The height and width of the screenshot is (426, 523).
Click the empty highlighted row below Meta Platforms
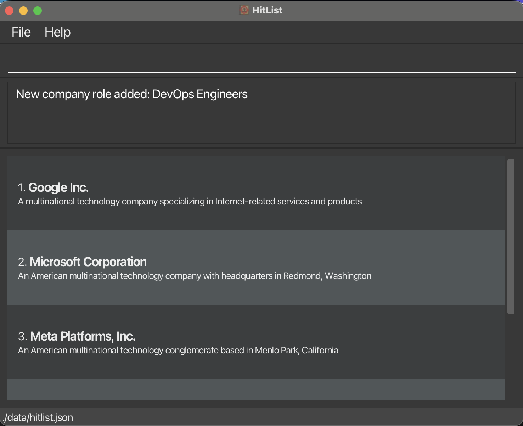(248, 390)
